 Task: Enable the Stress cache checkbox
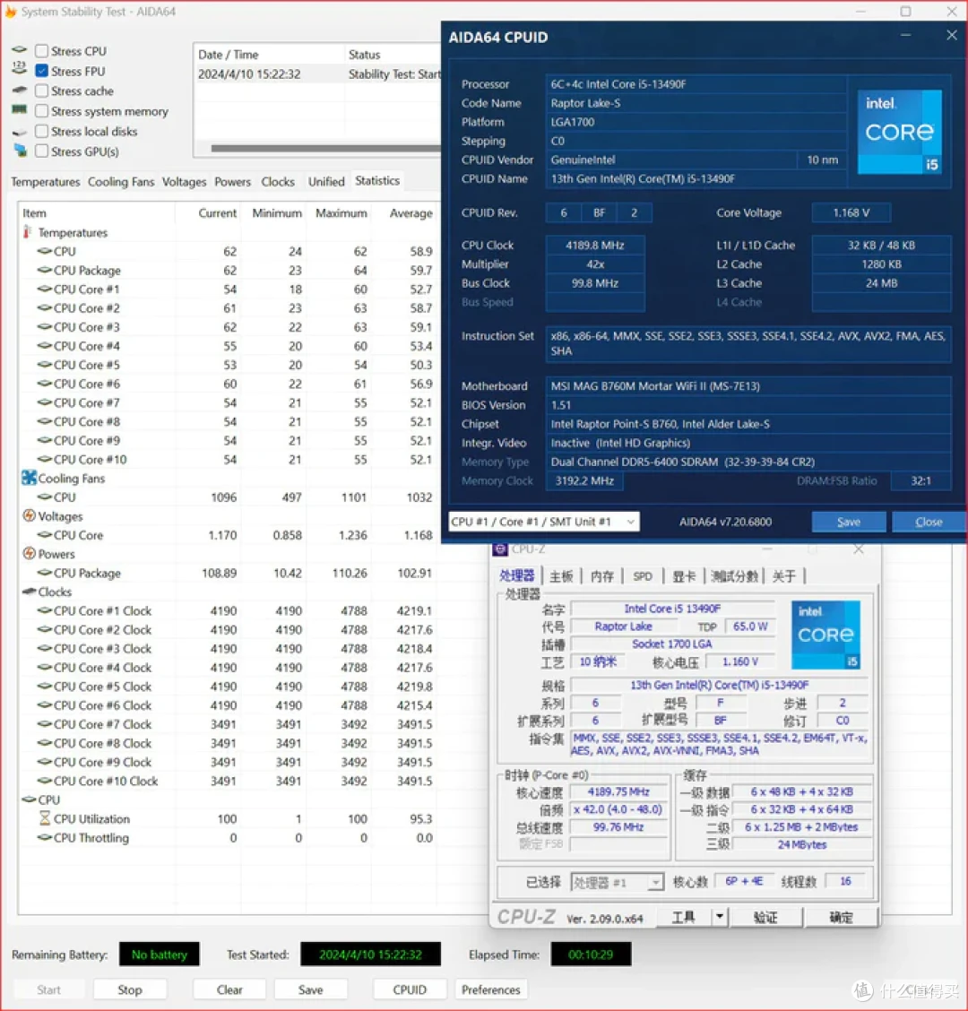point(42,91)
